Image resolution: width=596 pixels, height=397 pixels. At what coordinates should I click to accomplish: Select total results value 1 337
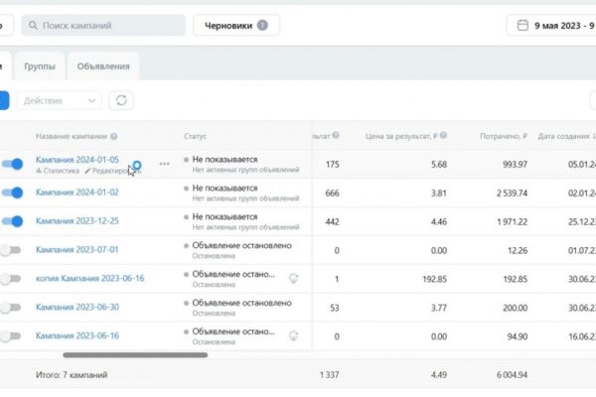[329, 375]
